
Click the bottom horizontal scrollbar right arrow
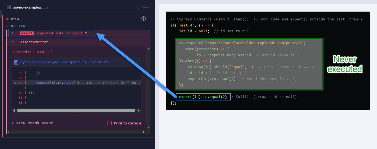point(144,132)
